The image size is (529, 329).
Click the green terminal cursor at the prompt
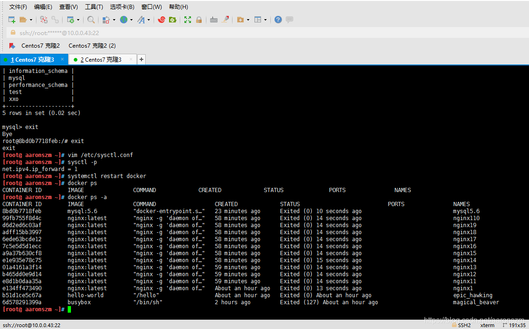click(69, 309)
